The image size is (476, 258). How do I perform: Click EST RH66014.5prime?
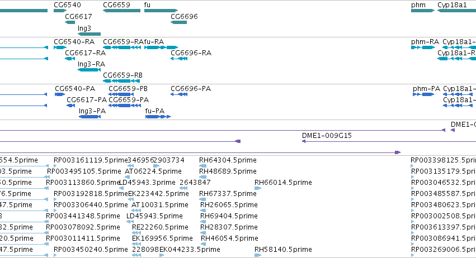click(283, 183)
